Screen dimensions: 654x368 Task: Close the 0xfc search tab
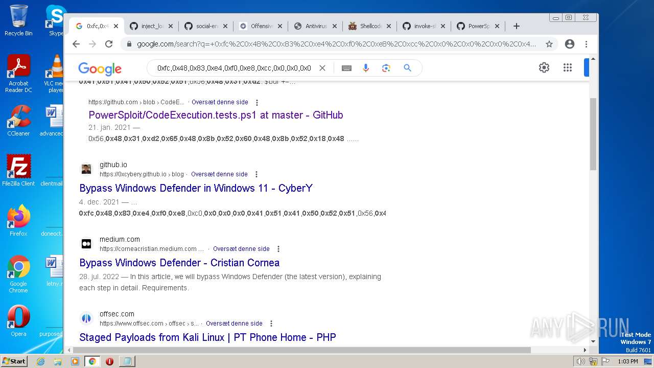pyautogui.click(x=116, y=26)
